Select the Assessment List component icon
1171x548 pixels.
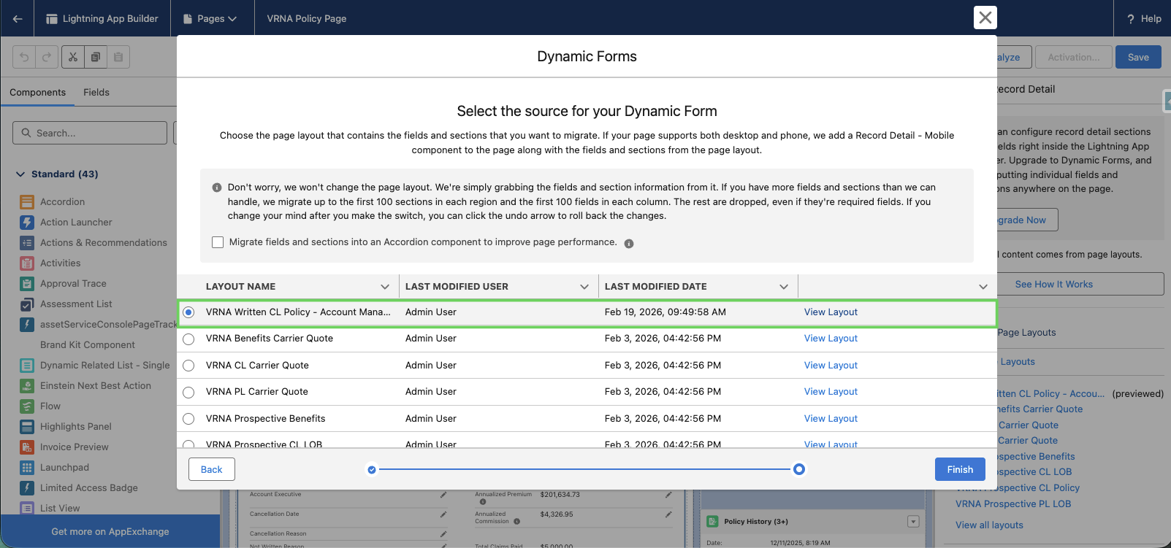coord(27,304)
